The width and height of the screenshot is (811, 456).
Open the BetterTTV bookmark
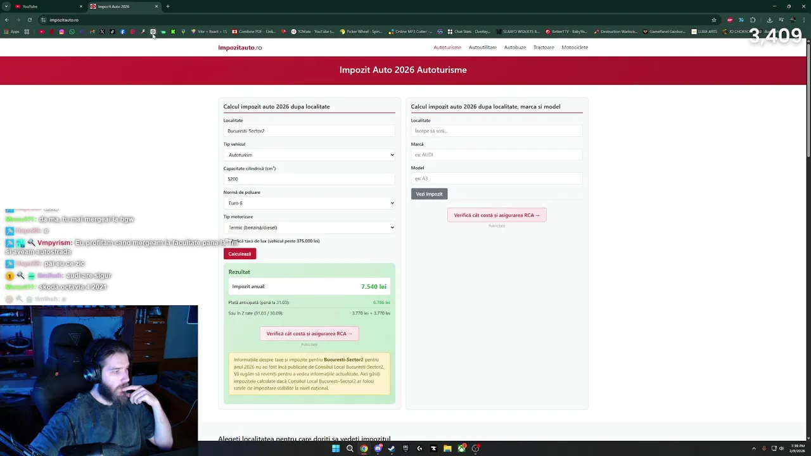[566, 32]
